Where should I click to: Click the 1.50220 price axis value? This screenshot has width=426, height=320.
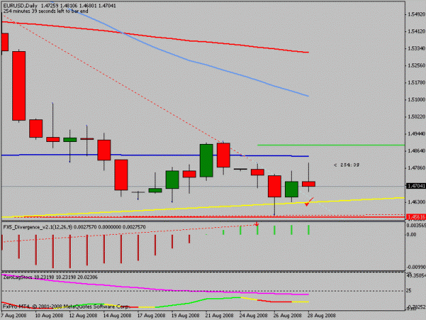pos(416,117)
